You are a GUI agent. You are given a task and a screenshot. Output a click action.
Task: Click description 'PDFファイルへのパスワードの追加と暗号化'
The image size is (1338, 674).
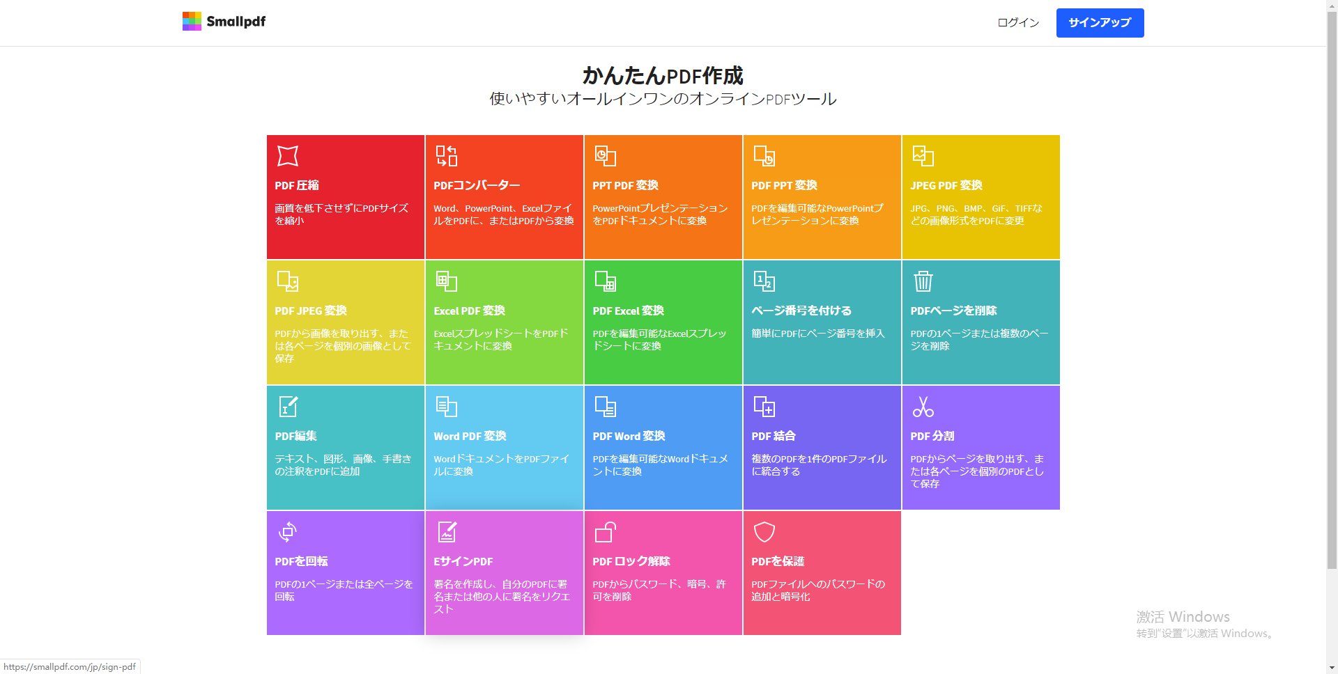818,590
